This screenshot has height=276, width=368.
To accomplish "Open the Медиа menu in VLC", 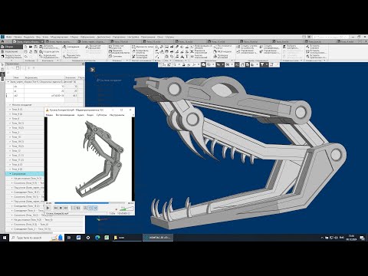I will coord(49,115).
